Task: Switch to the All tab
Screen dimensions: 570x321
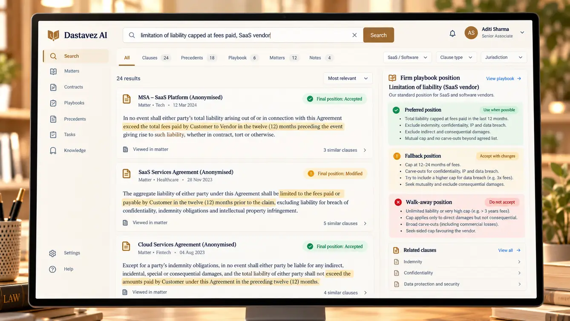Action: [127, 58]
